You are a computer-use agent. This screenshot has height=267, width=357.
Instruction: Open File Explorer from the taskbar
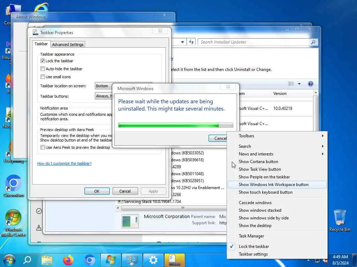coord(47,260)
